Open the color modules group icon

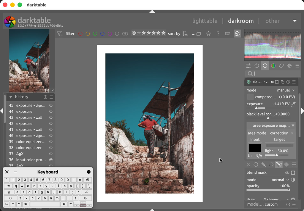[273, 66]
